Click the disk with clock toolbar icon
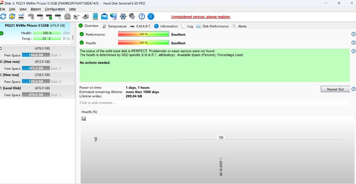 40,16
